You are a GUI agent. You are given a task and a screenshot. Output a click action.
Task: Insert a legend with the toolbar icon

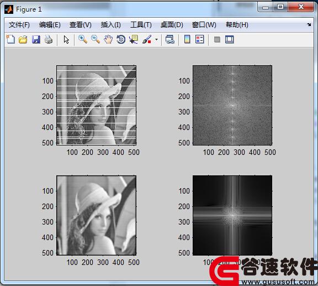coord(199,39)
